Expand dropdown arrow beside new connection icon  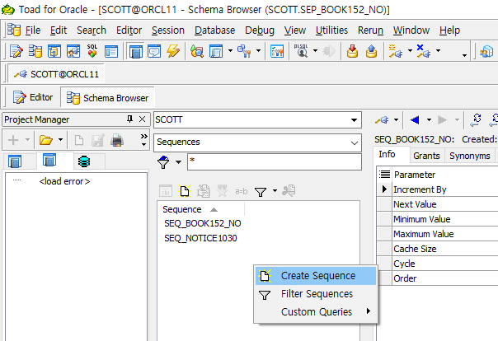(410, 50)
